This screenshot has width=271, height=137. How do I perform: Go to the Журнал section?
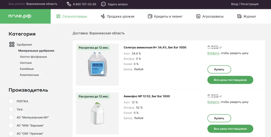click(x=250, y=16)
